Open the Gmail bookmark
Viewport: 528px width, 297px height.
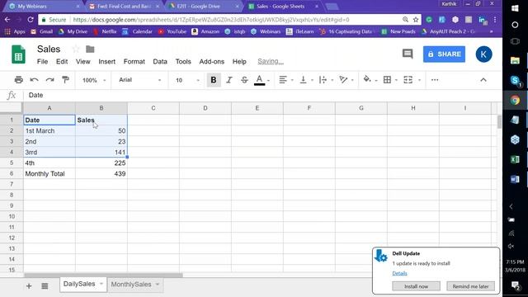tap(42, 31)
